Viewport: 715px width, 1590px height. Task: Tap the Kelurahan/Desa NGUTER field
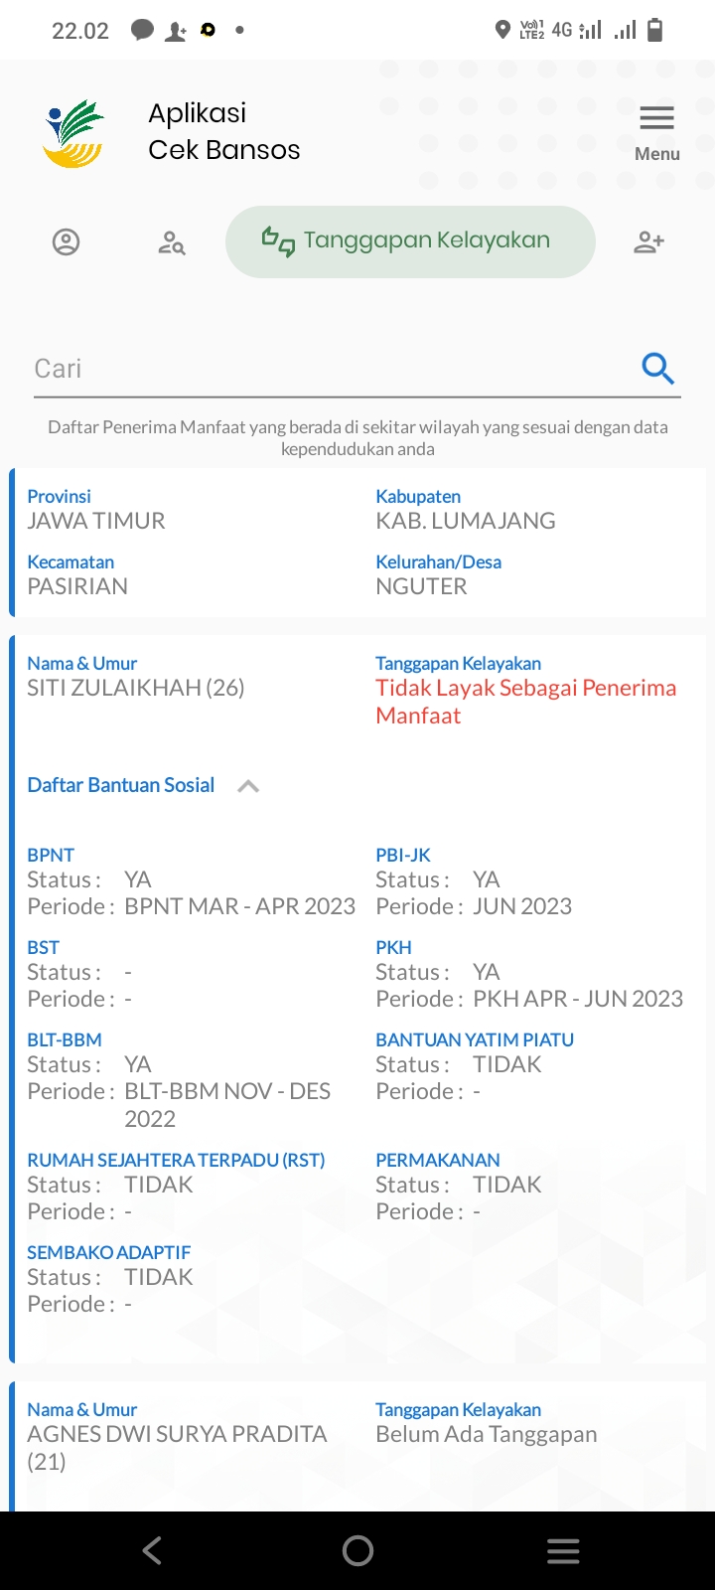[x=439, y=575]
